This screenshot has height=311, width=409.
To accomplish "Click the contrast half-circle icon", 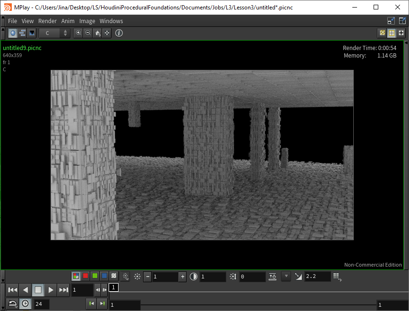I will [x=194, y=277].
